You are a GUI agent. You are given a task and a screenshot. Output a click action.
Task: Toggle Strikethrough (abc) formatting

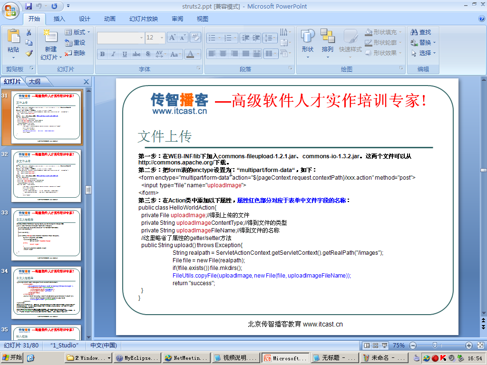tap(136, 54)
